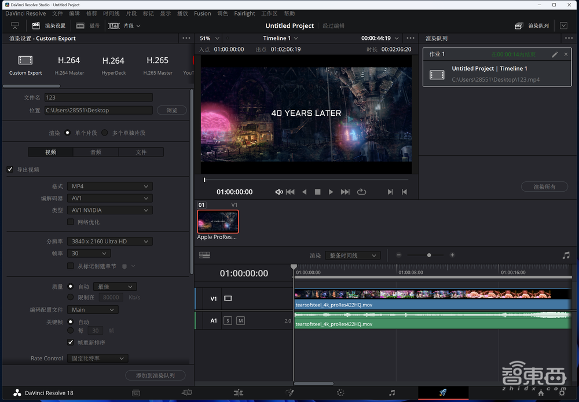The width and height of the screenshot is (579, 402).
Task: Open the Deliver page rocket icon
Action: (443, 393)
